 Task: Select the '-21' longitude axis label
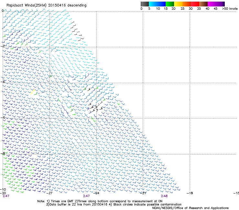click(x=143, y=193)
